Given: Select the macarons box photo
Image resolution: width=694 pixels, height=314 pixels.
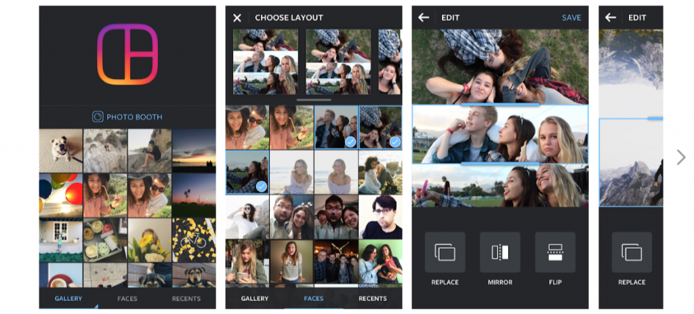Looking at the screenshot, I should click(105, 240).
